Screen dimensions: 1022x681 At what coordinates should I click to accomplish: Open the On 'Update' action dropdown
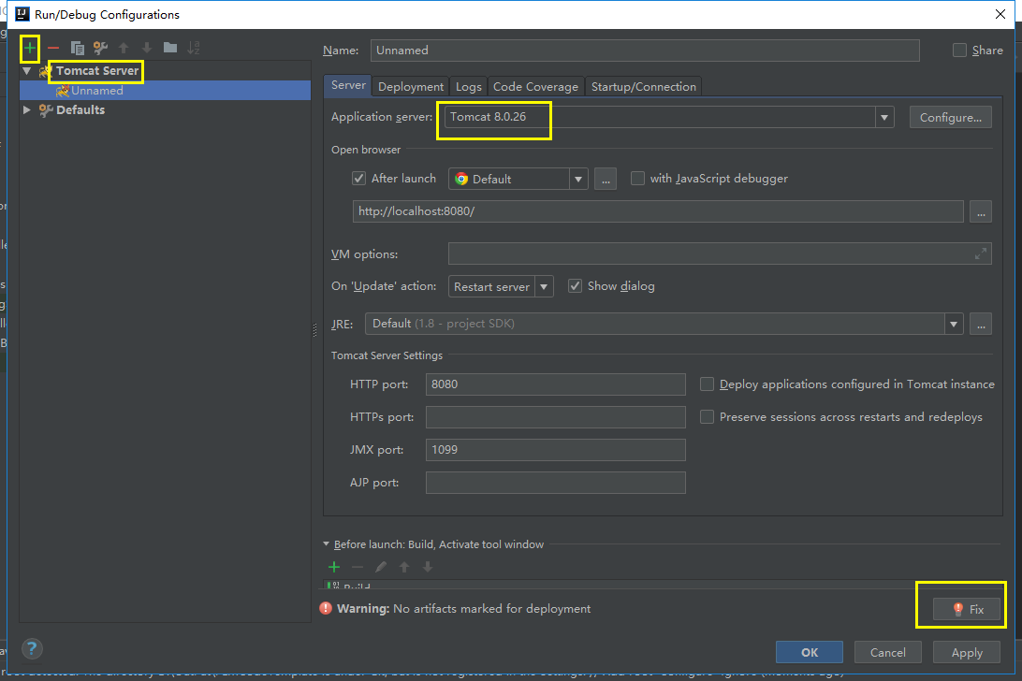click(544, 286)
